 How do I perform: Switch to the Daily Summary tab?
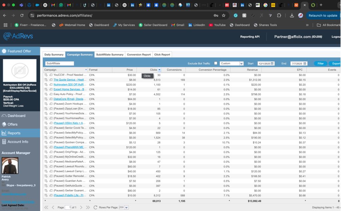tap(54, 55)
